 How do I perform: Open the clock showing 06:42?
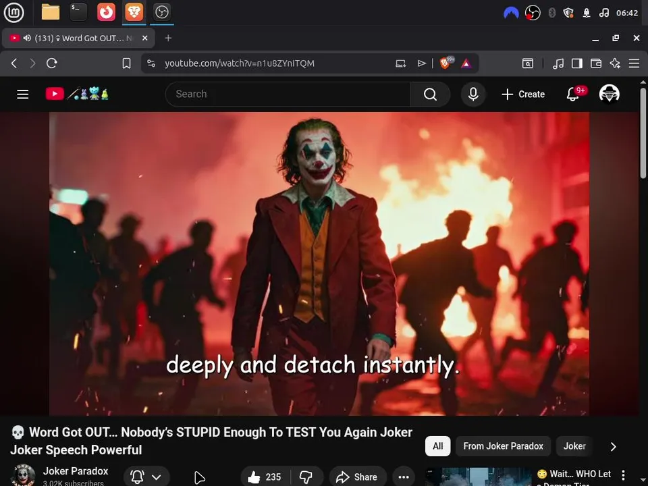click(627, 13)
